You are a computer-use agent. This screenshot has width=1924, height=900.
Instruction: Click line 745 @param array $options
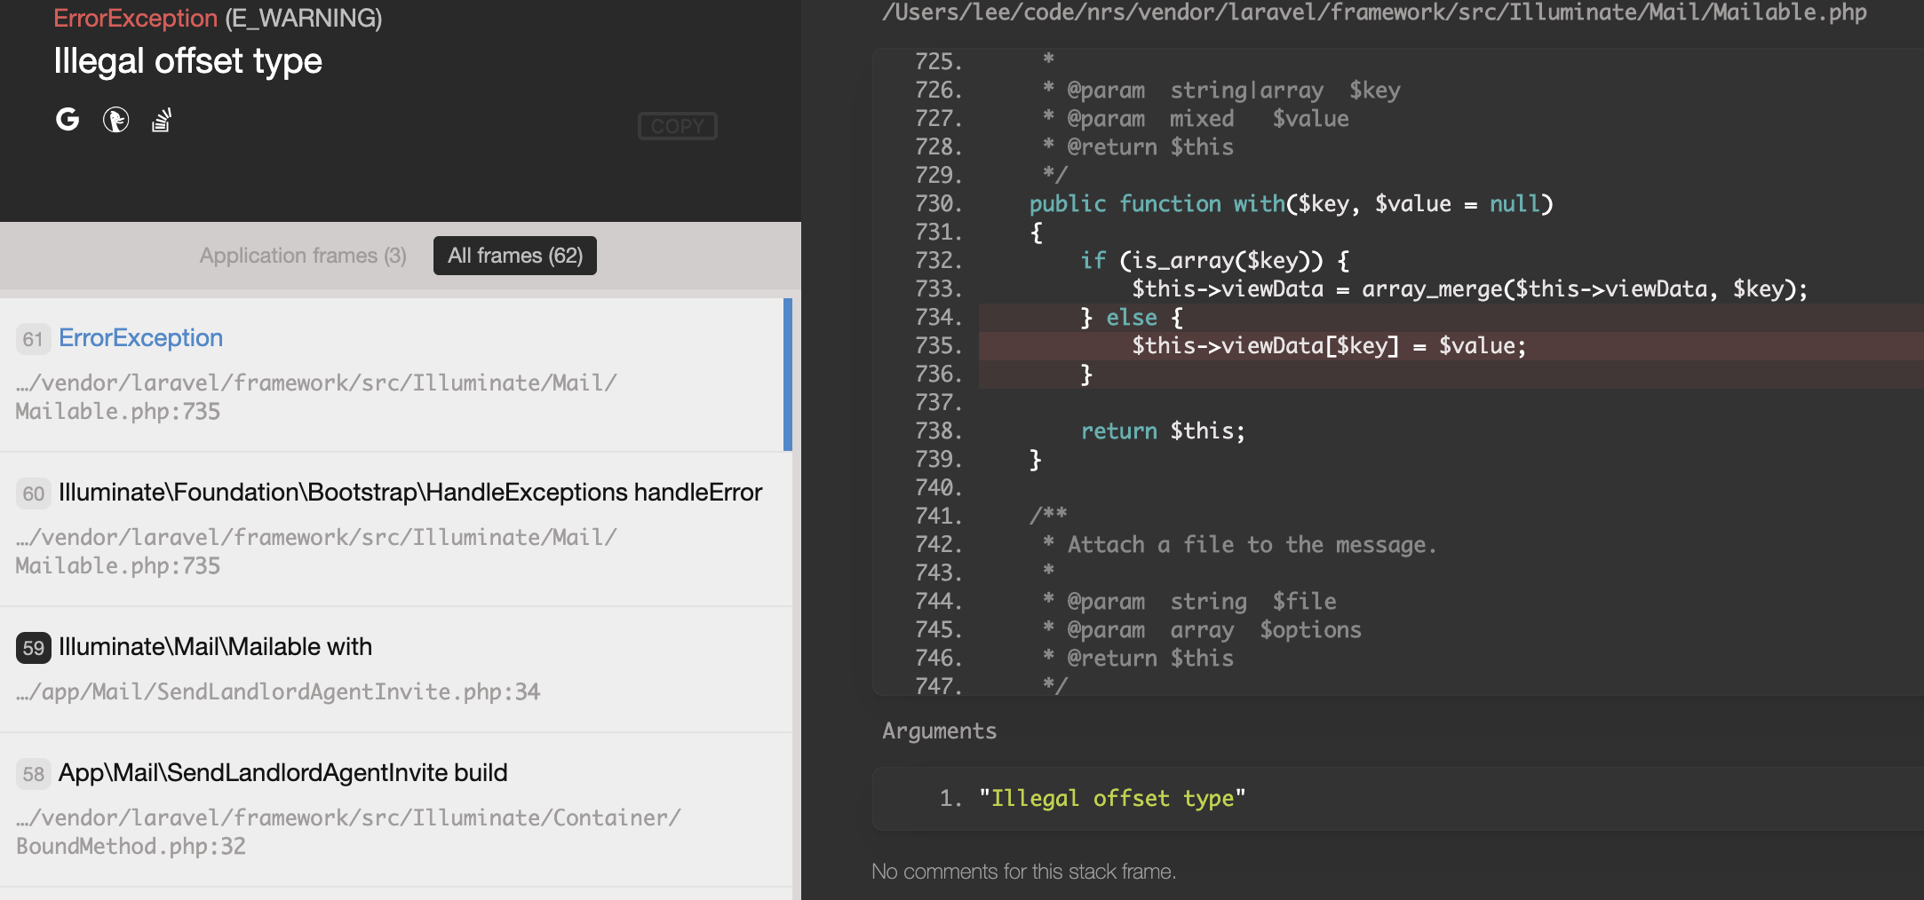coord(1202,630)
